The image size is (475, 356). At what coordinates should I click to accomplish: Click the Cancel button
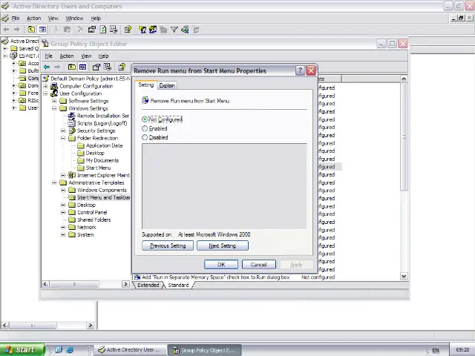pos(259,264)
